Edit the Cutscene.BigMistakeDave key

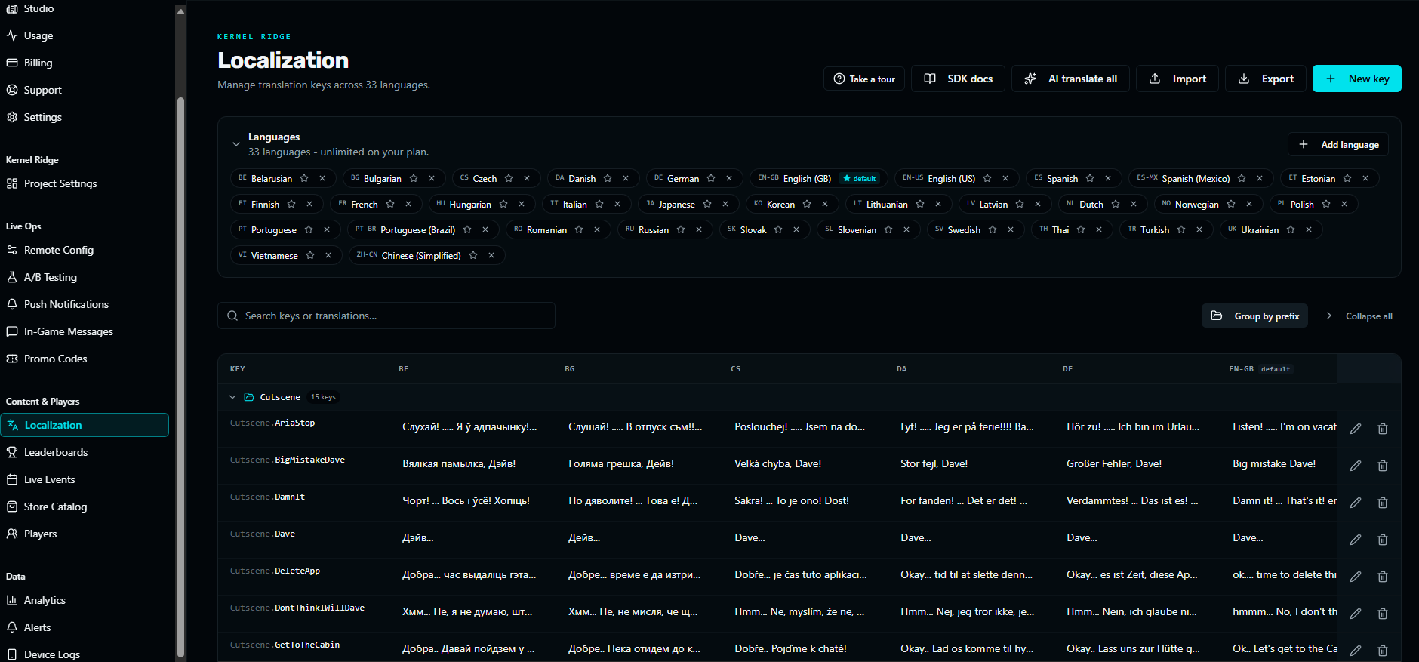point(1356,466)
